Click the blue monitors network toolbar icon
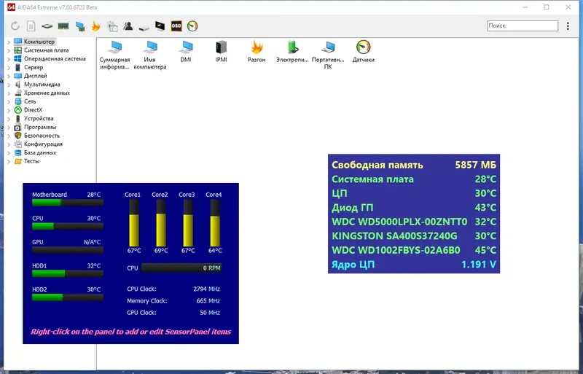The height and width of the screenshot is (374, 583). [x=80, y=26]
